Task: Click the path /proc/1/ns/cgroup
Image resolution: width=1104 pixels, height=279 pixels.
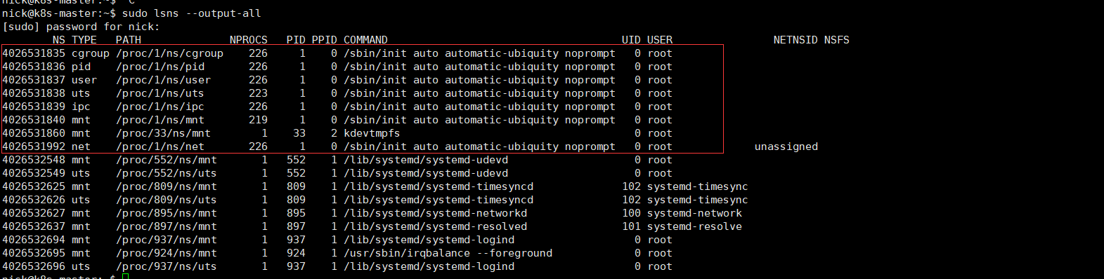Action: tap(169, 53)
